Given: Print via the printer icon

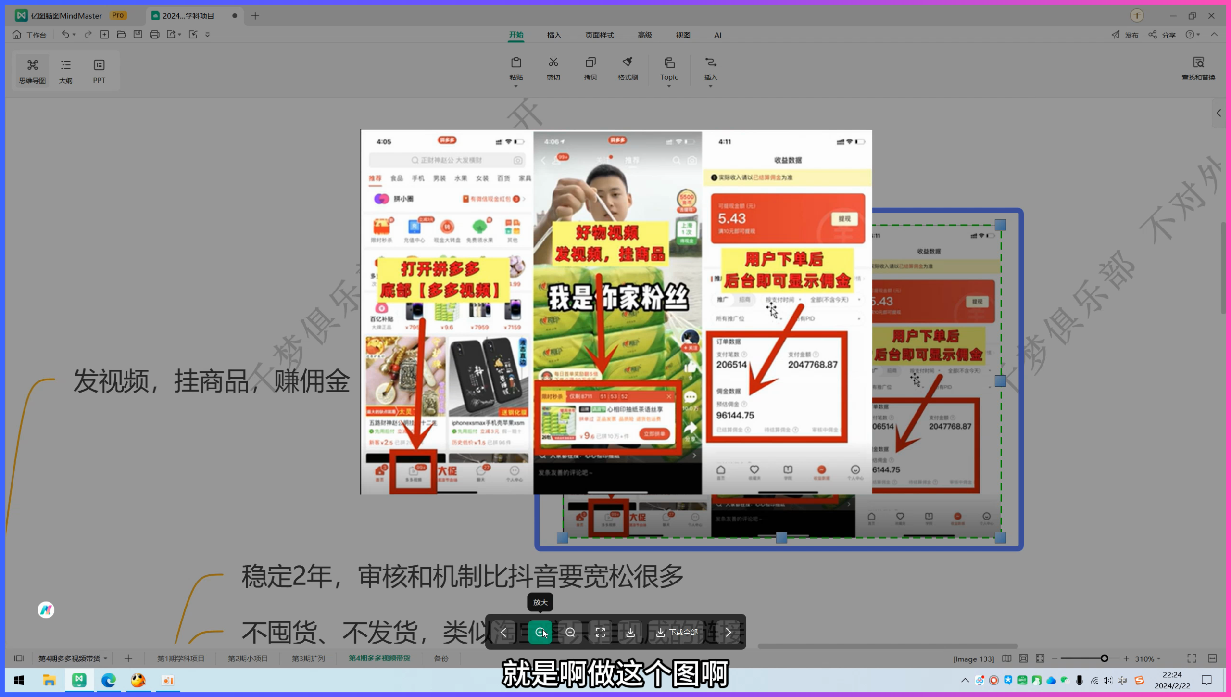Looking at the screenshot, I should [154, 34].
